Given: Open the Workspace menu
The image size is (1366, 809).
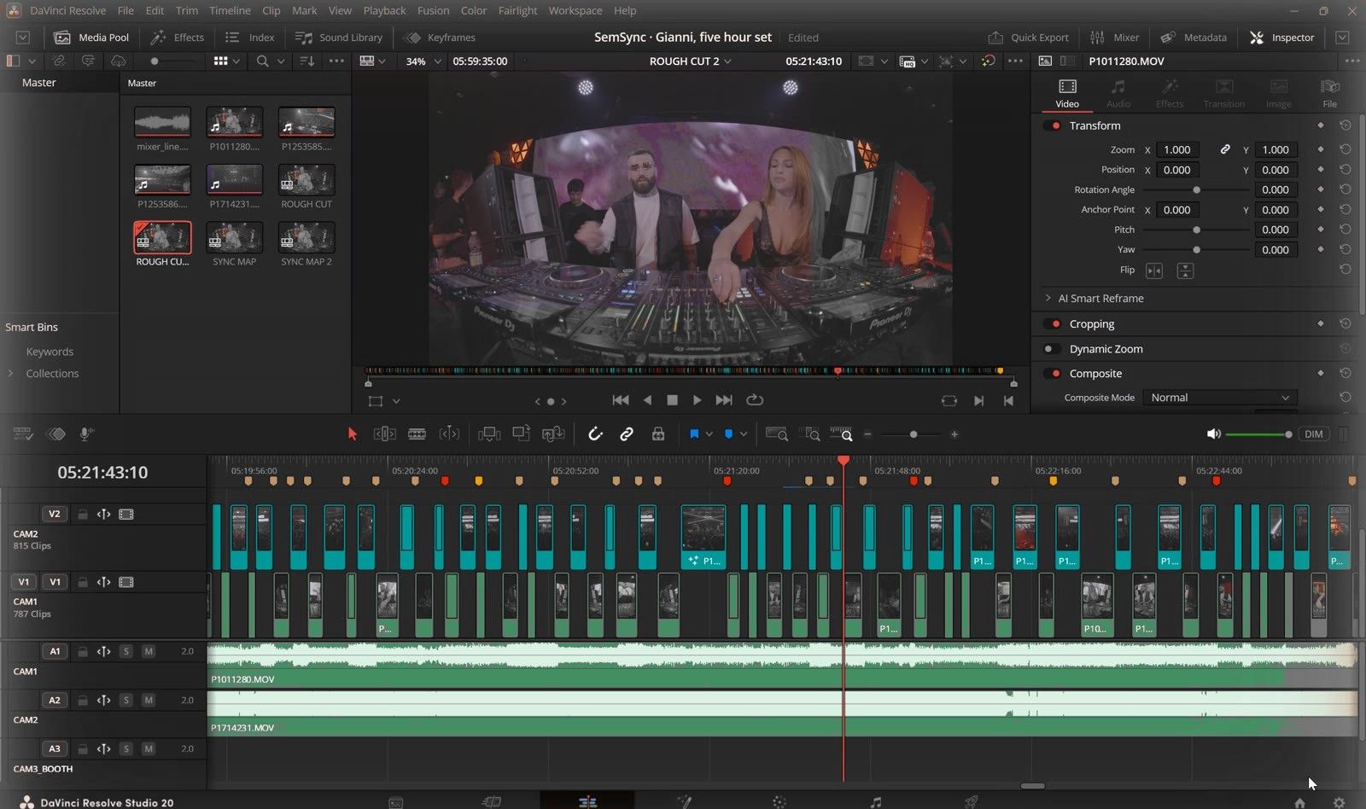Looking at the screenshot, I should click(575, 10).
